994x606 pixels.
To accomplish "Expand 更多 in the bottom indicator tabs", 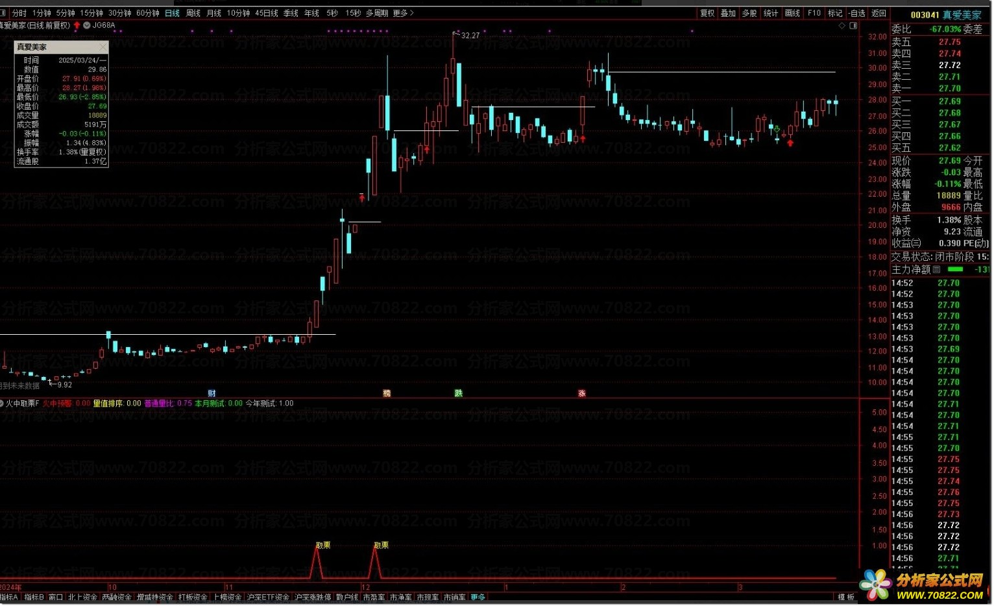I will (x=478, y=597).
